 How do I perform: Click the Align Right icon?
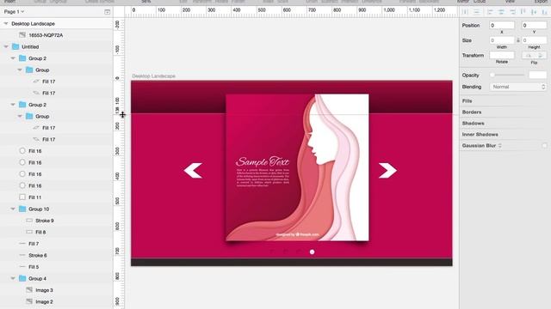pyautogui.click(x=513, y=12)
